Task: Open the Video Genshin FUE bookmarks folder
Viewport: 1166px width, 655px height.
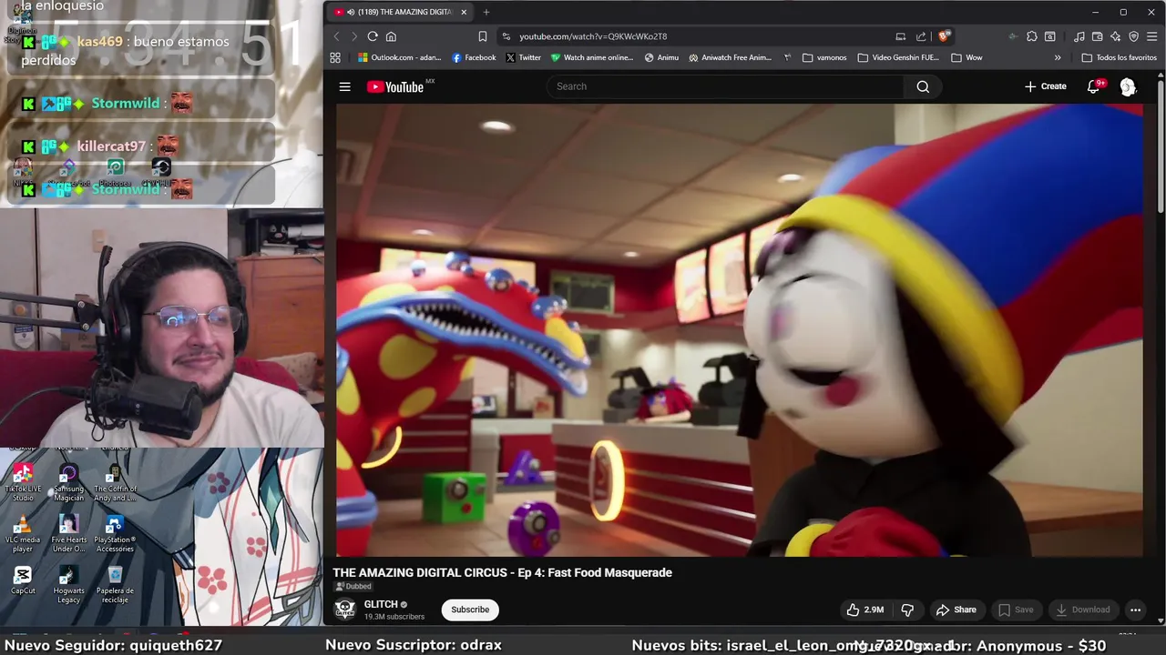Action: 898,57
